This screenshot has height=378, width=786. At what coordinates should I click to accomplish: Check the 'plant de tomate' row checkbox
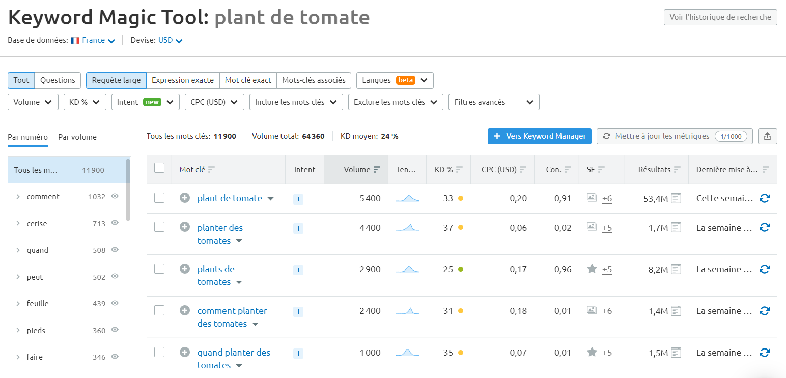pyautogui.click(x=159, y=198)
